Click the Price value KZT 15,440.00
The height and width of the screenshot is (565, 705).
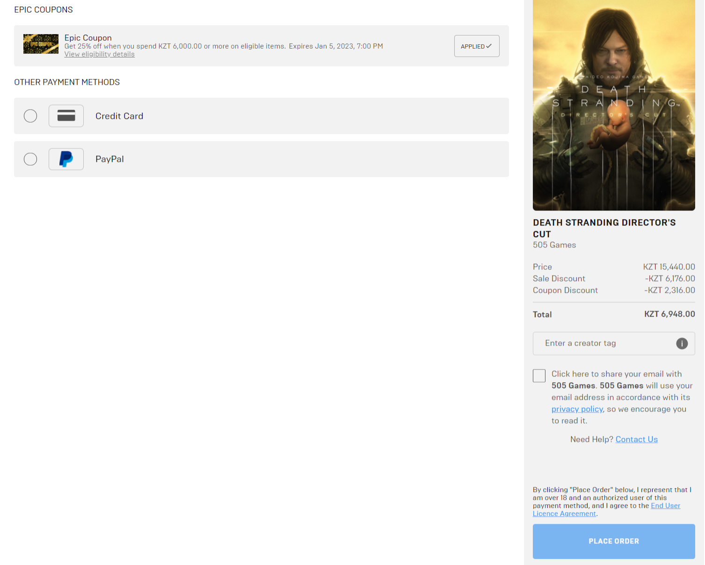[x=669, y=267]
